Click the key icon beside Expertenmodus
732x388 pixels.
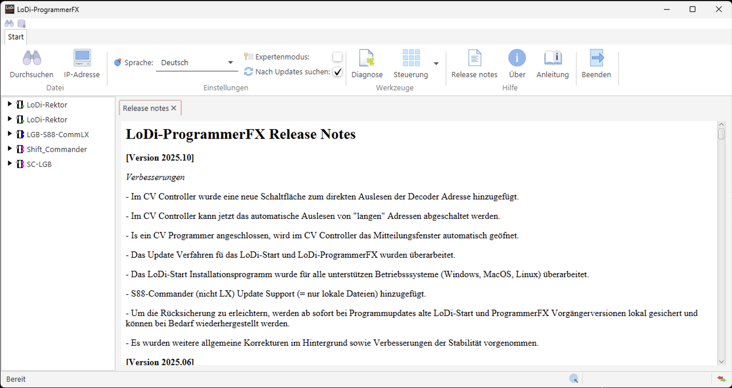click(x=248, y=56)
